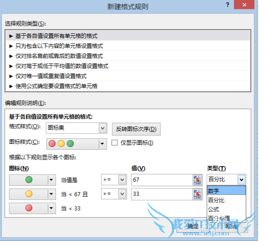Select rule type 仅对高于或低于平均值的数值设置格式
This screenshot has height=241, width=259.
pyautogui.click(x=128, y=66)
